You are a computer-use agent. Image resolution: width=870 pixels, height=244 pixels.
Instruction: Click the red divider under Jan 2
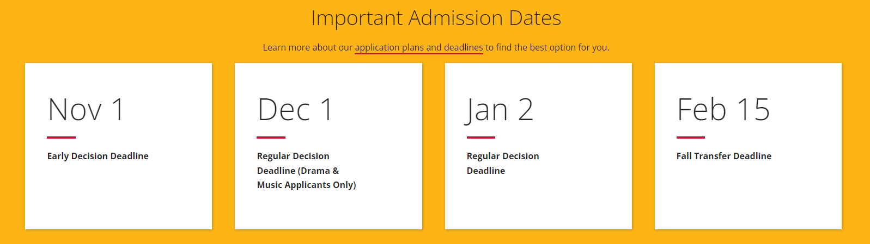(x=480, y=137)
